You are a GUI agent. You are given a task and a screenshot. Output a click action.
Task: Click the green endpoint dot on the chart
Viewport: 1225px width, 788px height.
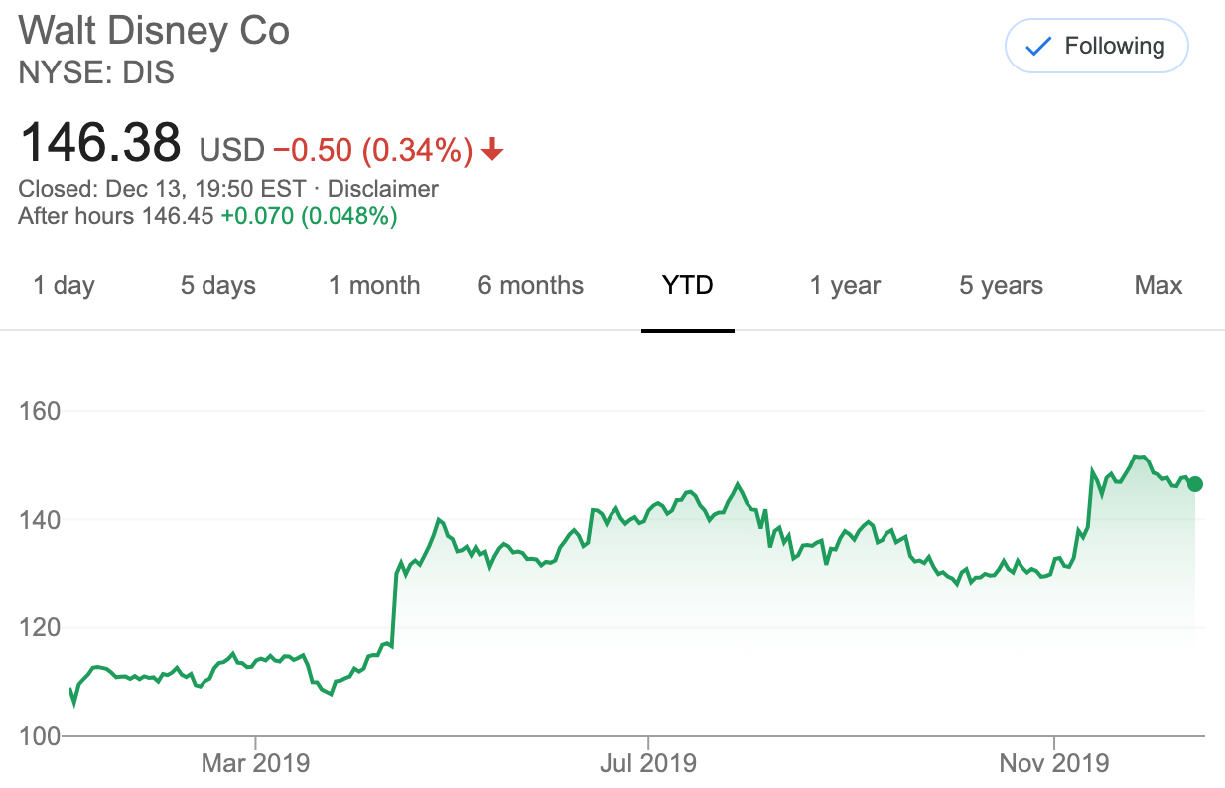pos(1195,483)
